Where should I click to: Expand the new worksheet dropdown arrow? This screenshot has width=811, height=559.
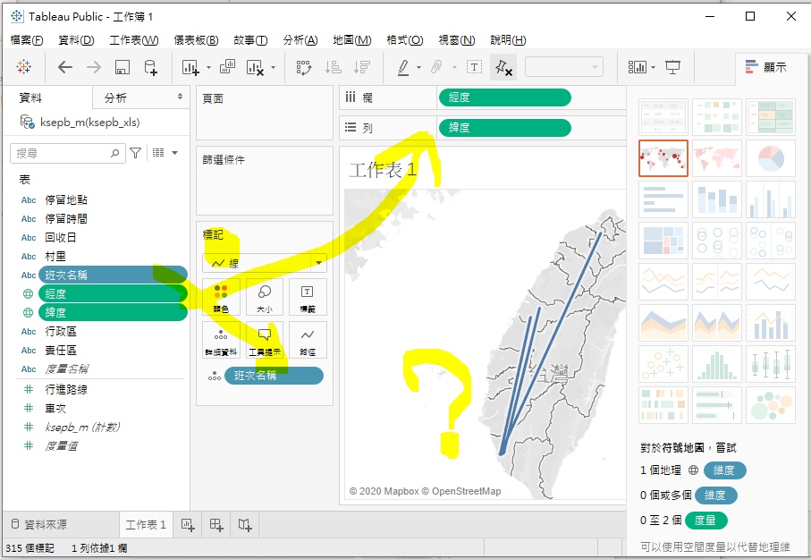(208, 67)
